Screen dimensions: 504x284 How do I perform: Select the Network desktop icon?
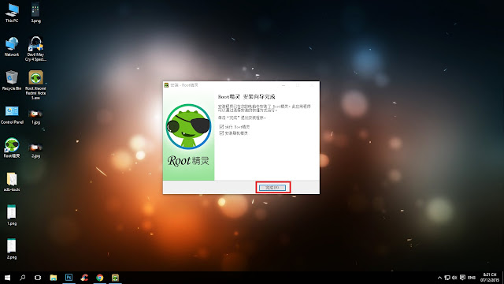tap(12, 47)
